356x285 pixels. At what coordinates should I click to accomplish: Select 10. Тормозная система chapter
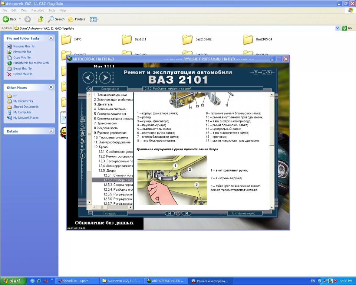pos(111,138)
